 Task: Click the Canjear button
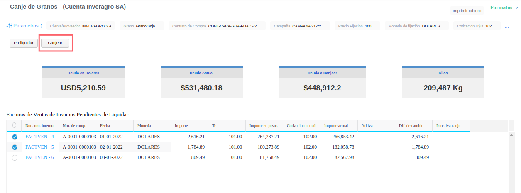click(55, 43)
